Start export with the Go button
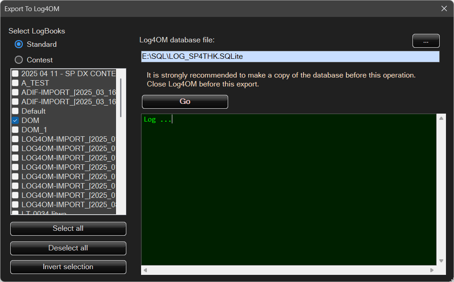 coord(185,102)
